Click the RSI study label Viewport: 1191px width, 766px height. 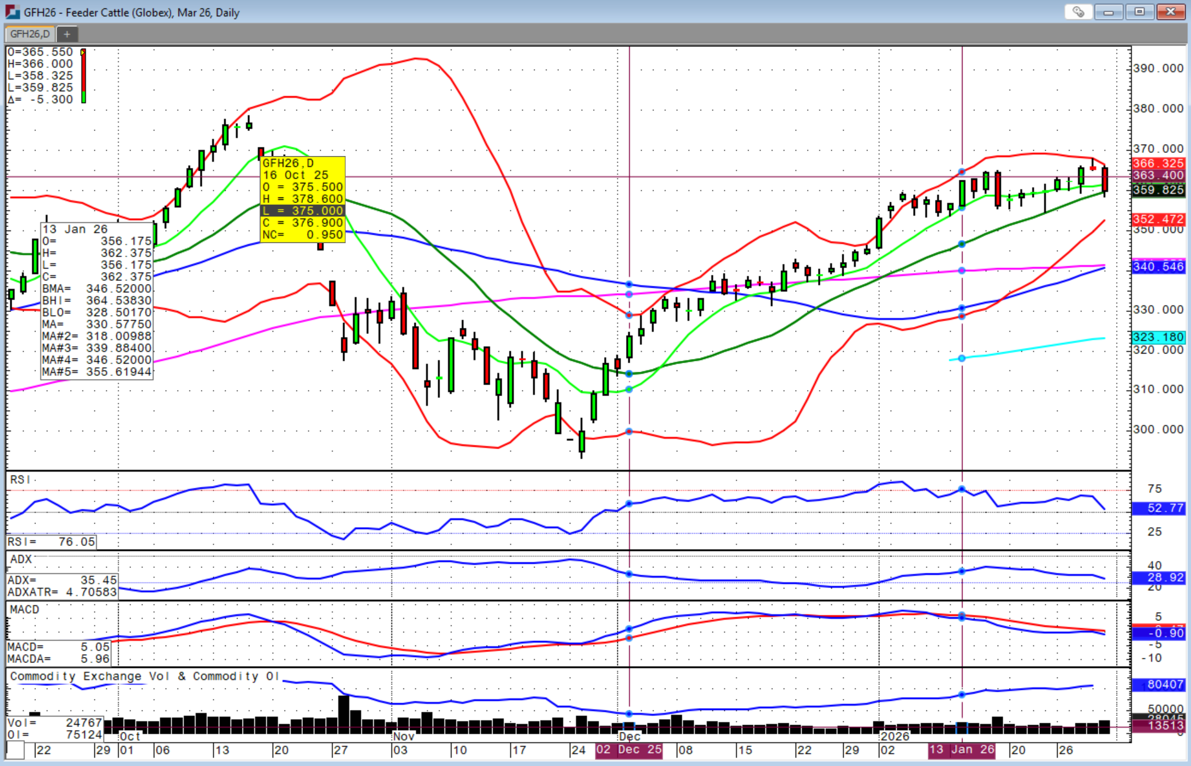click(20, 480)
